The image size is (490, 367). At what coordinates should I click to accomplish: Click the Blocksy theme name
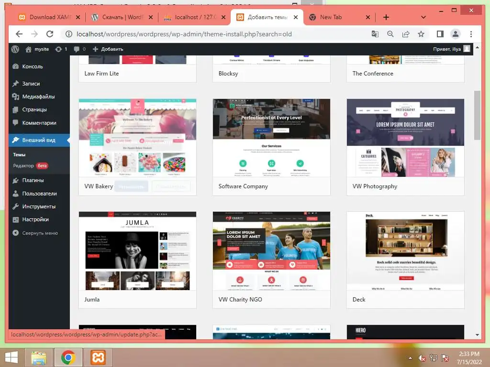(x=228, y=73)
